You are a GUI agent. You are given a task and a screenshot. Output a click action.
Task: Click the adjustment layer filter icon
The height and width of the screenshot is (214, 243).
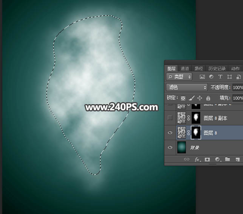tap(211, 77)
